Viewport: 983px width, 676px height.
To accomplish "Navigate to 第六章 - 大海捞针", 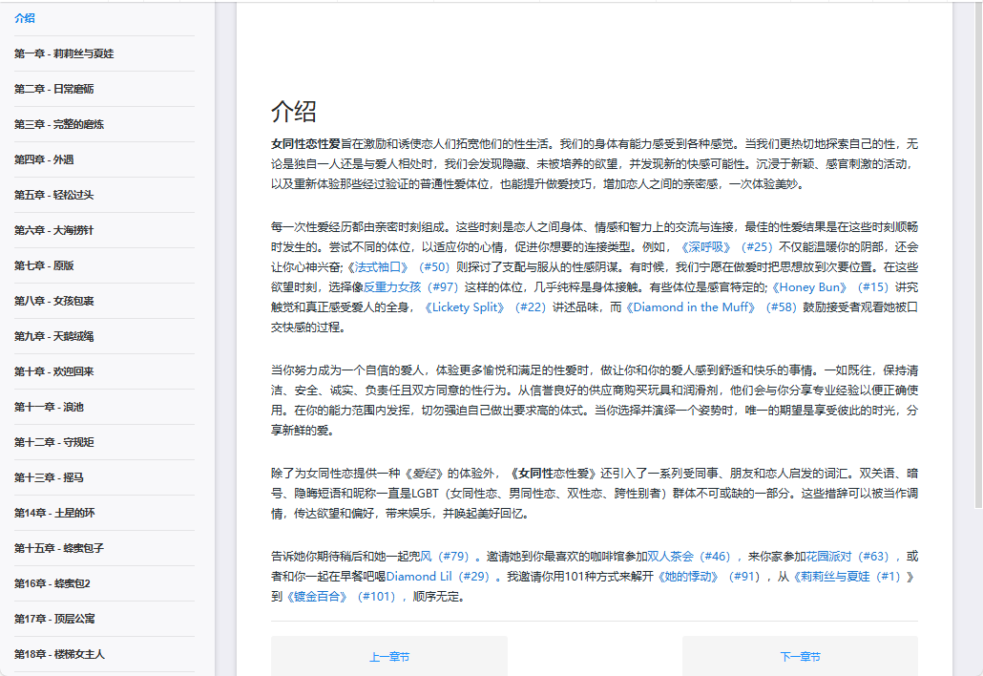I will tap(54, 230).
